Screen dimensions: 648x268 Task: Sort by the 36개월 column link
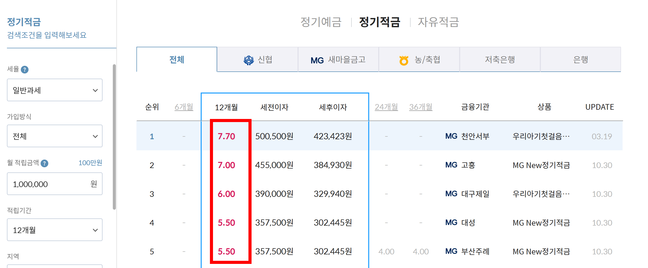click(421, 107)
